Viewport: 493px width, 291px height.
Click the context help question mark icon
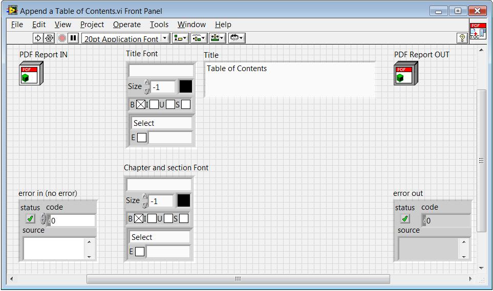click(x=462, y=38)
